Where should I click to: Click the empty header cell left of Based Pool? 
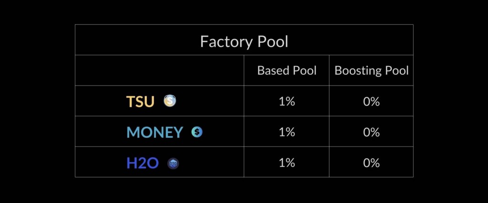[159, 70]
